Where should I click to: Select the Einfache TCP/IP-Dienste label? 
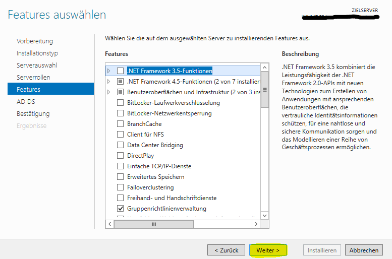[159, 166]
